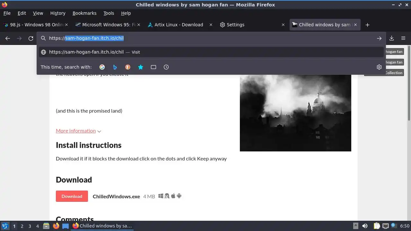The height and width of the screenshot is (231, 411).
Task: Click the Install instructions heading
Action: click(89, 145)
